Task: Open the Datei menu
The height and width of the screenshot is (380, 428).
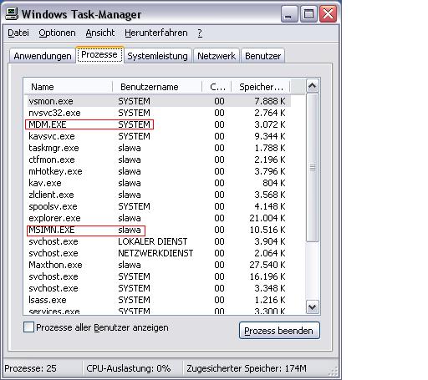Action: [18, 33]
